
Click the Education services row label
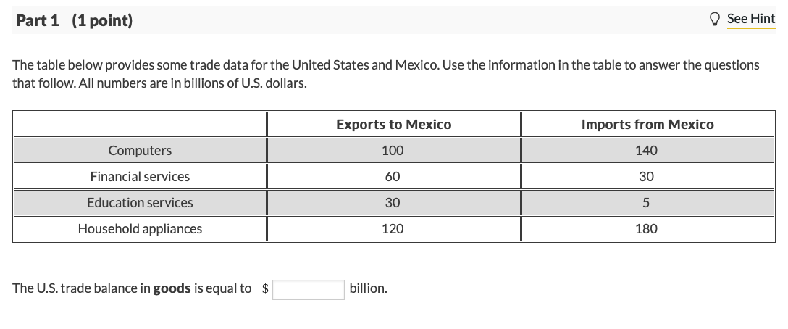point(140,203)
